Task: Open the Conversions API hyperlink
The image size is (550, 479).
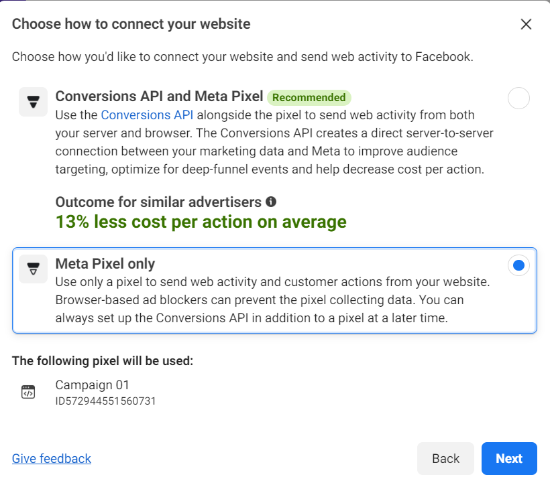Action: [x=147, y=115]
